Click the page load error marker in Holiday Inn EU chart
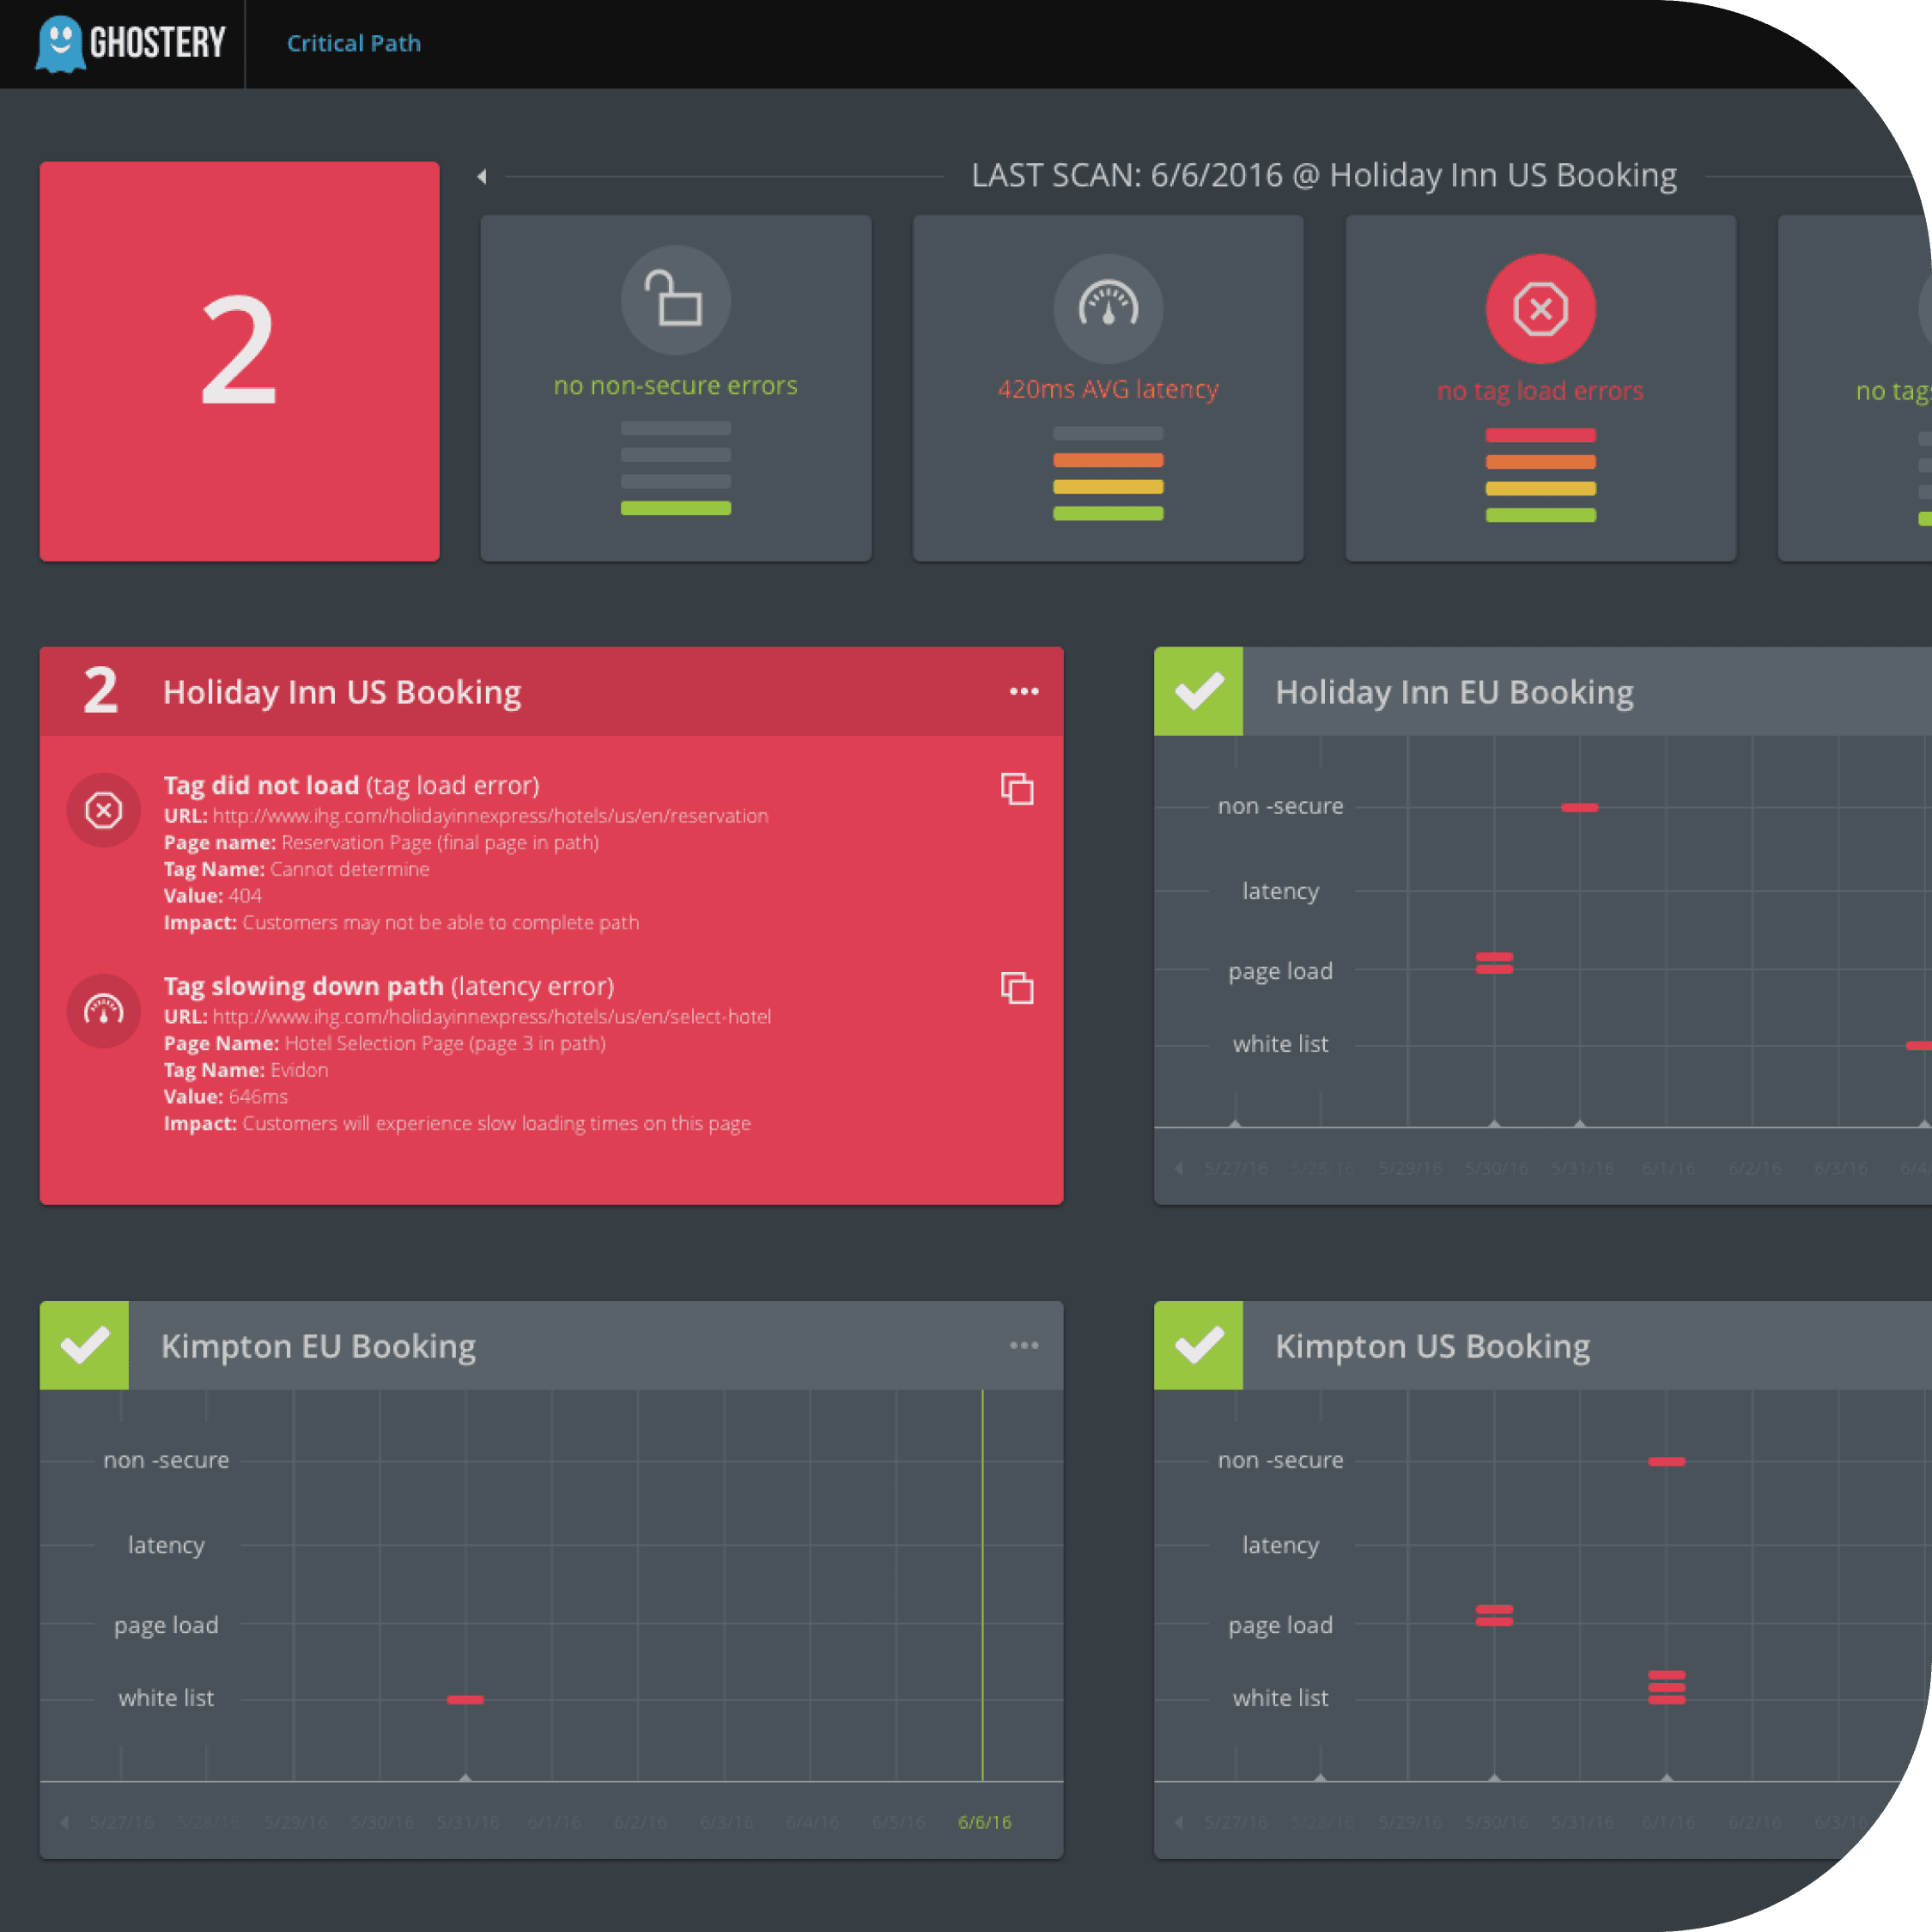The image size is (1932, 1932). [1494, 963]
